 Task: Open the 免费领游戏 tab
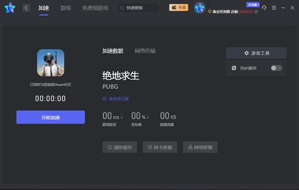(95, 8)
